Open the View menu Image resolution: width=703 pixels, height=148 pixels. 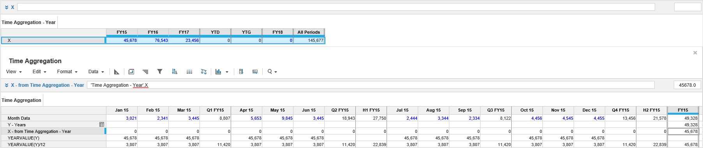click(x=14, y=72)
